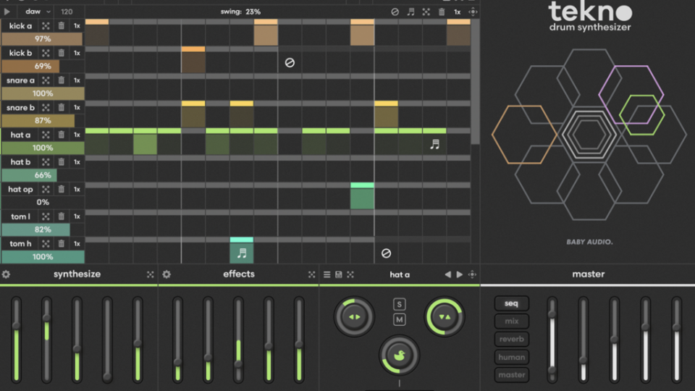Randomize the kick b track
This screenshot has width=695, height=391.
pos(46,53)
